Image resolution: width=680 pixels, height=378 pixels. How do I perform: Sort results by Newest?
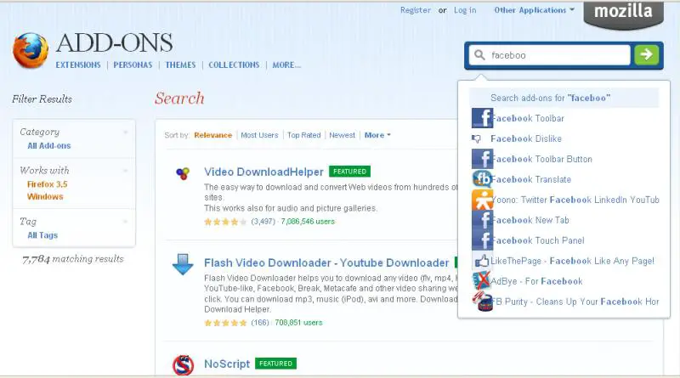pyautogui.click(x=342, y=135)
